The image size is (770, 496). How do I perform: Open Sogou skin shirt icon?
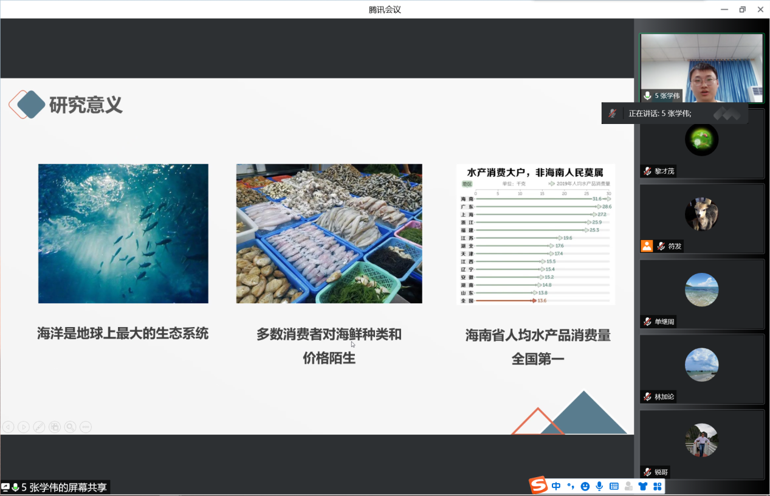tap(643, 486)
